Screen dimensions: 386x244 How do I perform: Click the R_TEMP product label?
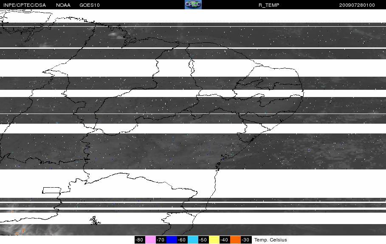tap(269, 5)
